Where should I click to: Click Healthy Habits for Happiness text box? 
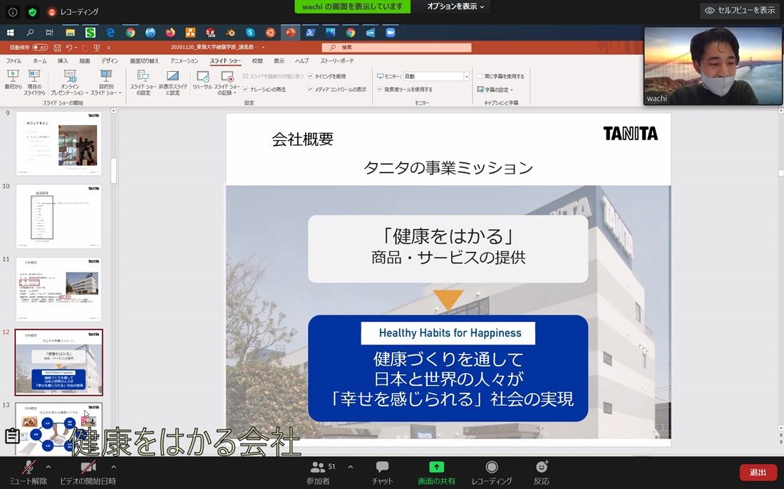(x=448, y=333)
